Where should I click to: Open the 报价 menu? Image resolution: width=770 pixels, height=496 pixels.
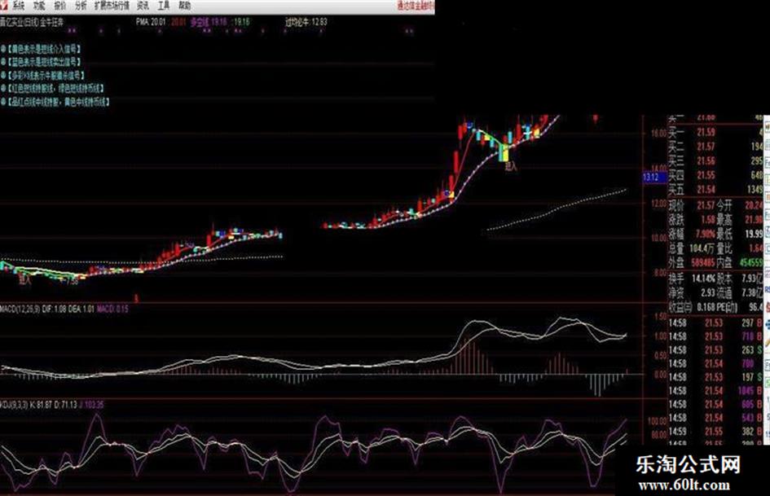[60, 6]
